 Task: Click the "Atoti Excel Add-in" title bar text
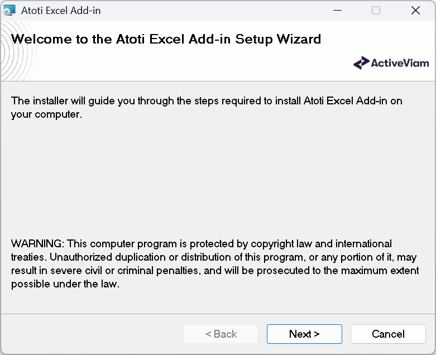tap(61, 11)
